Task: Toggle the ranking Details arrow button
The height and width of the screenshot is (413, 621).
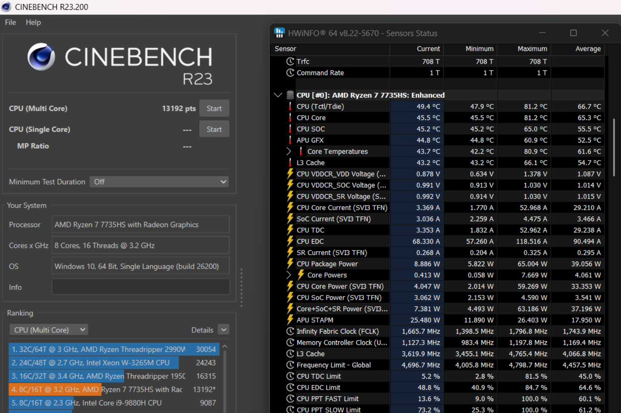Action: 223,330
